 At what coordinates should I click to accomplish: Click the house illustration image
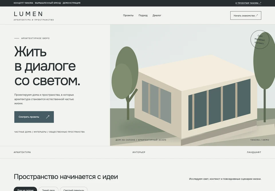[x=192, y=85]
